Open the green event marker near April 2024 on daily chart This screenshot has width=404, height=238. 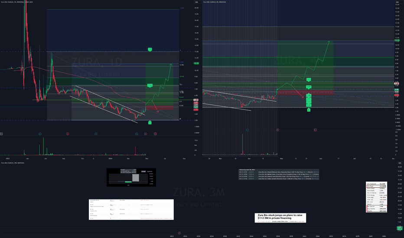(x=137, y=134)
